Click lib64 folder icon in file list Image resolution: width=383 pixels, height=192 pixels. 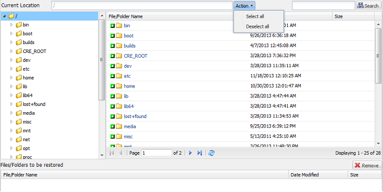[119, 106]
